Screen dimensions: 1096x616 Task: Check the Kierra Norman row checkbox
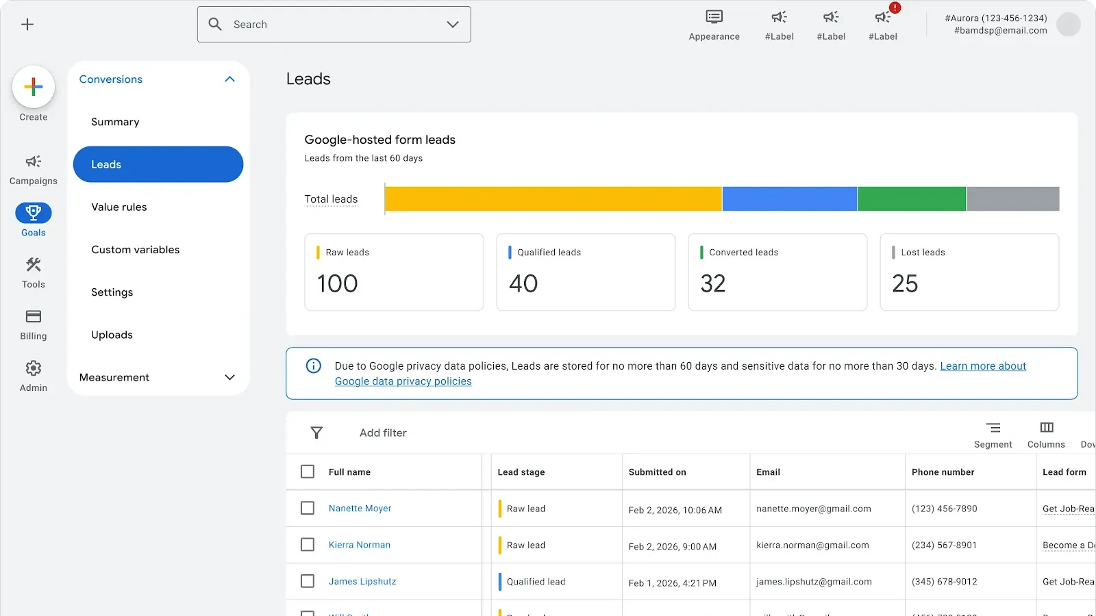point(308,544)
